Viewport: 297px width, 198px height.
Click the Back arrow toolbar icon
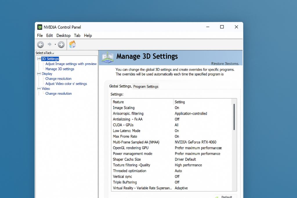tap(40, 45)
